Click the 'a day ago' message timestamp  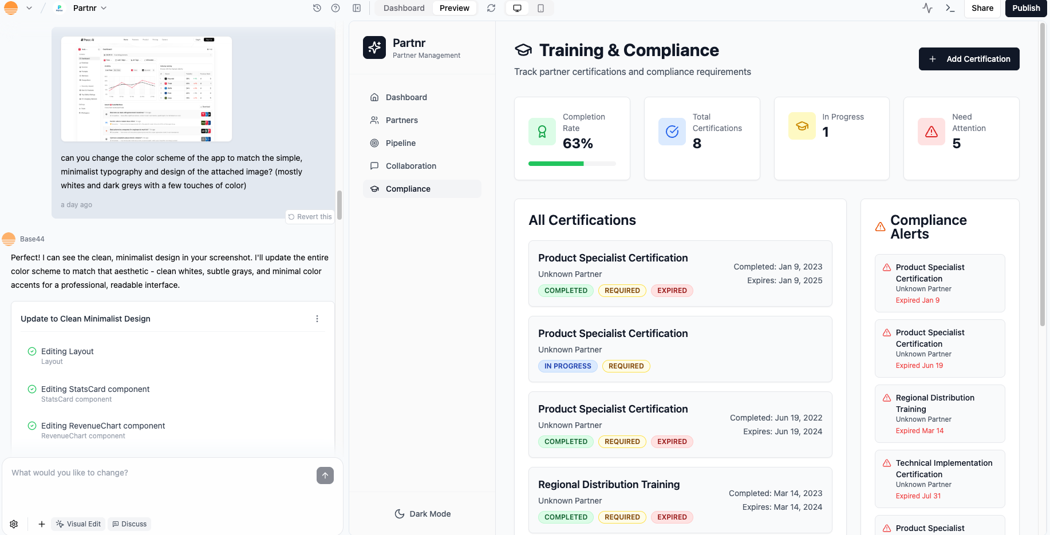77,205
